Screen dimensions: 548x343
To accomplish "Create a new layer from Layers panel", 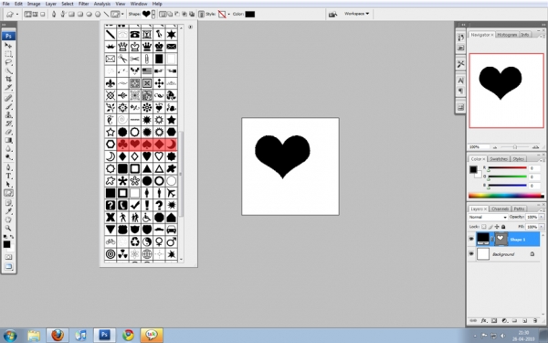I will [x=525, y=321].
